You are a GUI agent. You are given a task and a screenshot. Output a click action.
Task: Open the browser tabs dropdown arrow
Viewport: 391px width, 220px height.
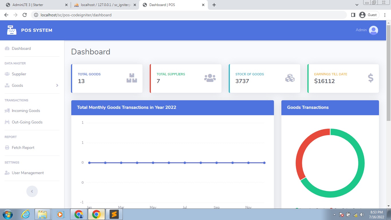tap(357, 5)
